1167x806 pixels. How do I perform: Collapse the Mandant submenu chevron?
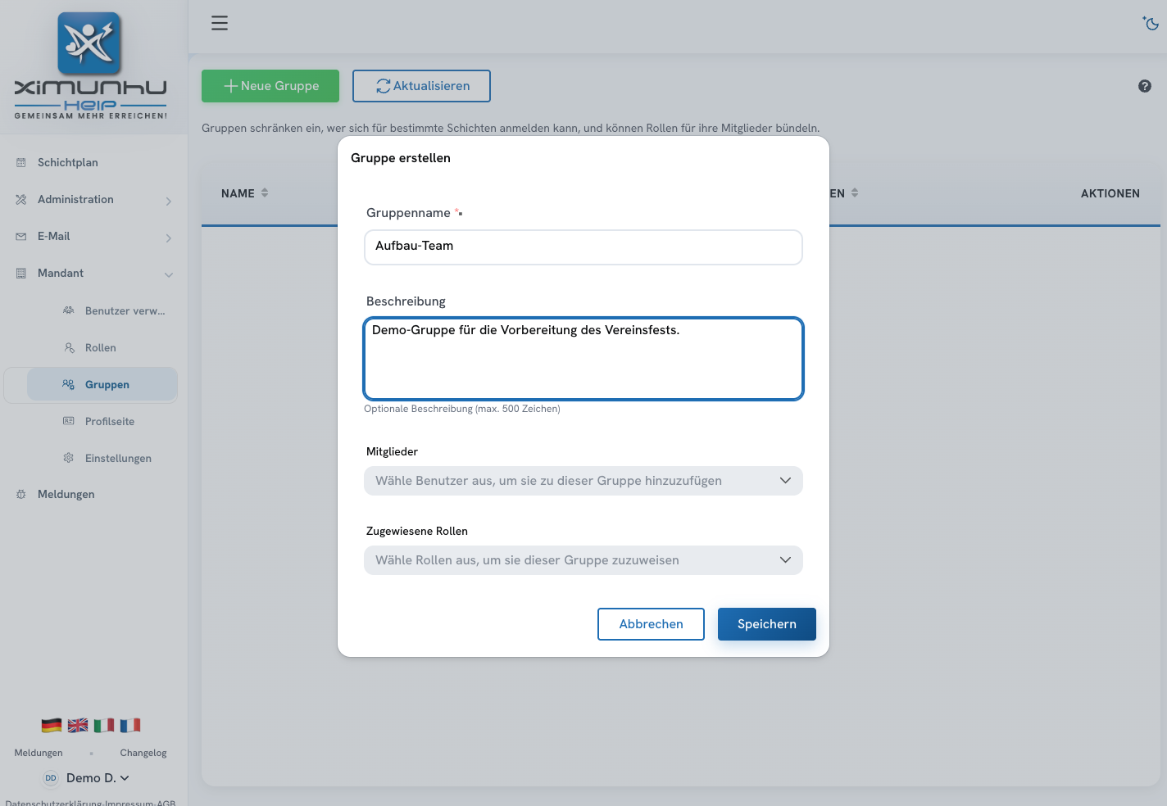[169, 274]
